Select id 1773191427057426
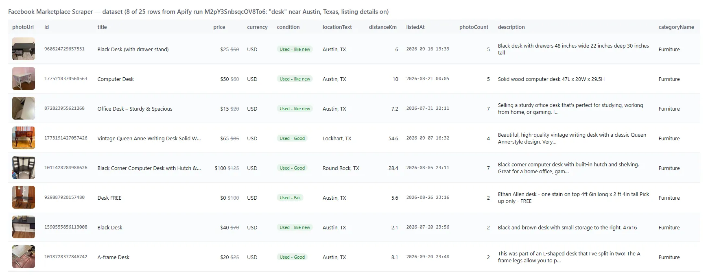The height and width of the screenshot is (279, 708). [66, 138]
